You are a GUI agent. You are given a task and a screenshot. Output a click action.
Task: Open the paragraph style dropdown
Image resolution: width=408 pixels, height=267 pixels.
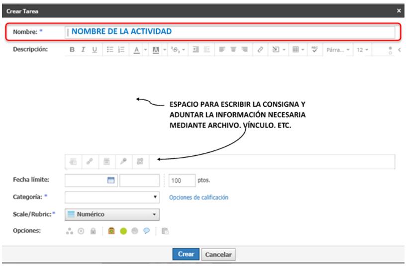coord(338,50)
